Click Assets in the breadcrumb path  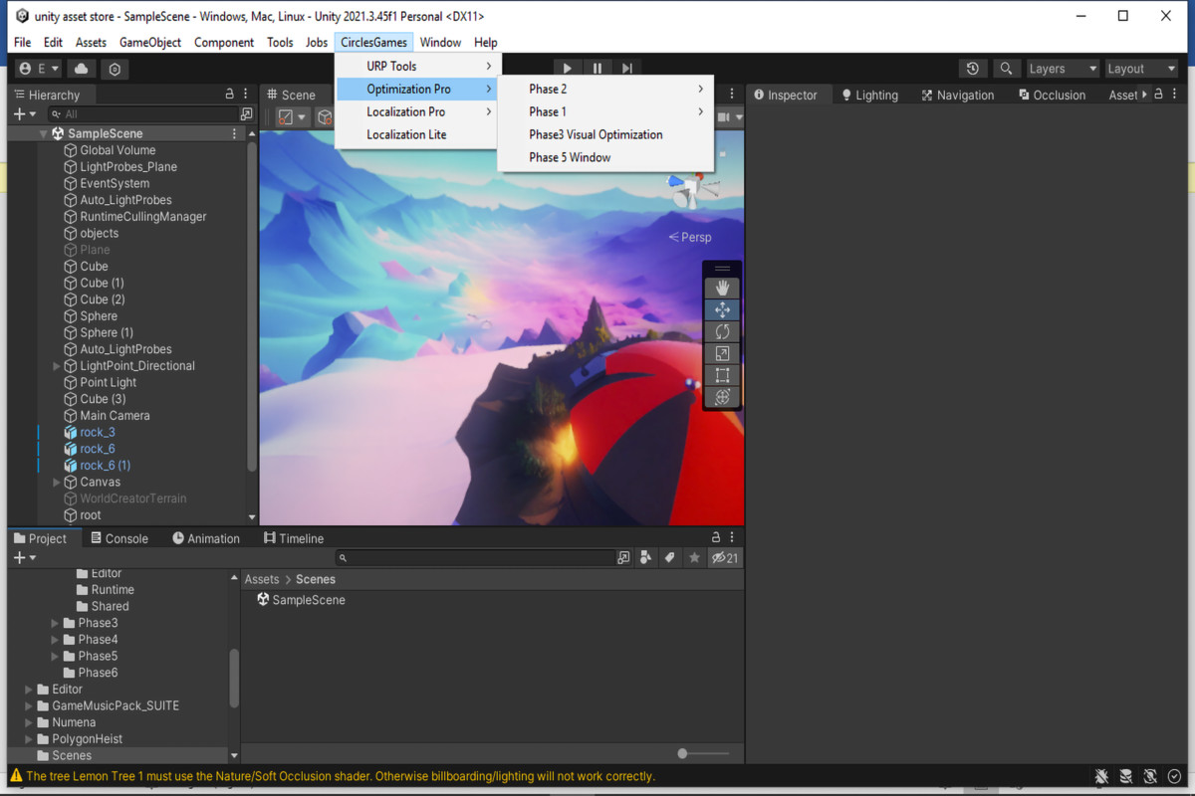click(262, 579)
